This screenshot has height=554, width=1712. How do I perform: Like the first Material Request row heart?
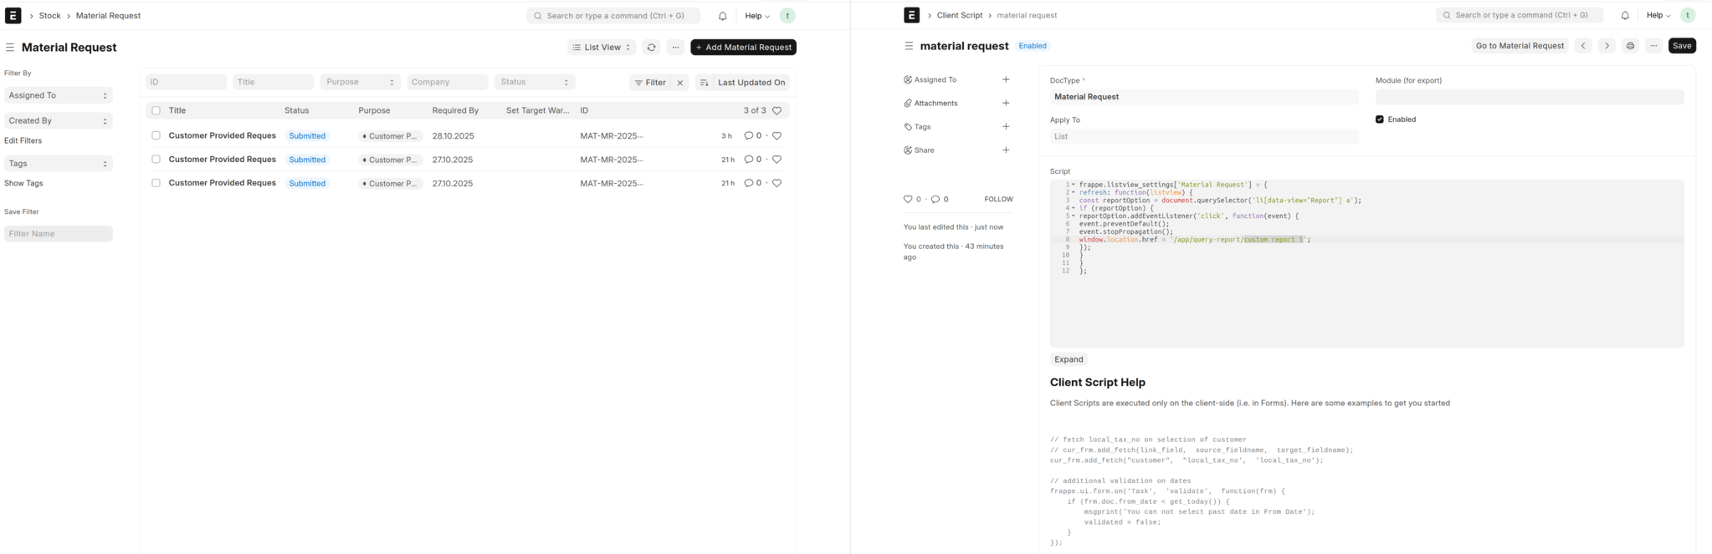coord(777,135)
